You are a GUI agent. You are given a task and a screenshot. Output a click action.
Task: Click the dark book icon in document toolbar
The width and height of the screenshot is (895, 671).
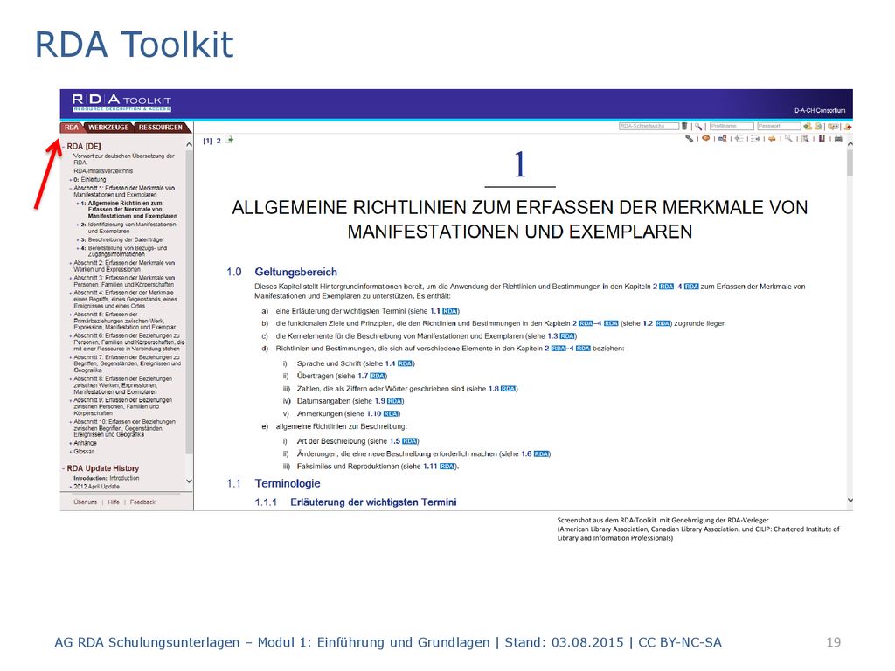pos(822,139)
